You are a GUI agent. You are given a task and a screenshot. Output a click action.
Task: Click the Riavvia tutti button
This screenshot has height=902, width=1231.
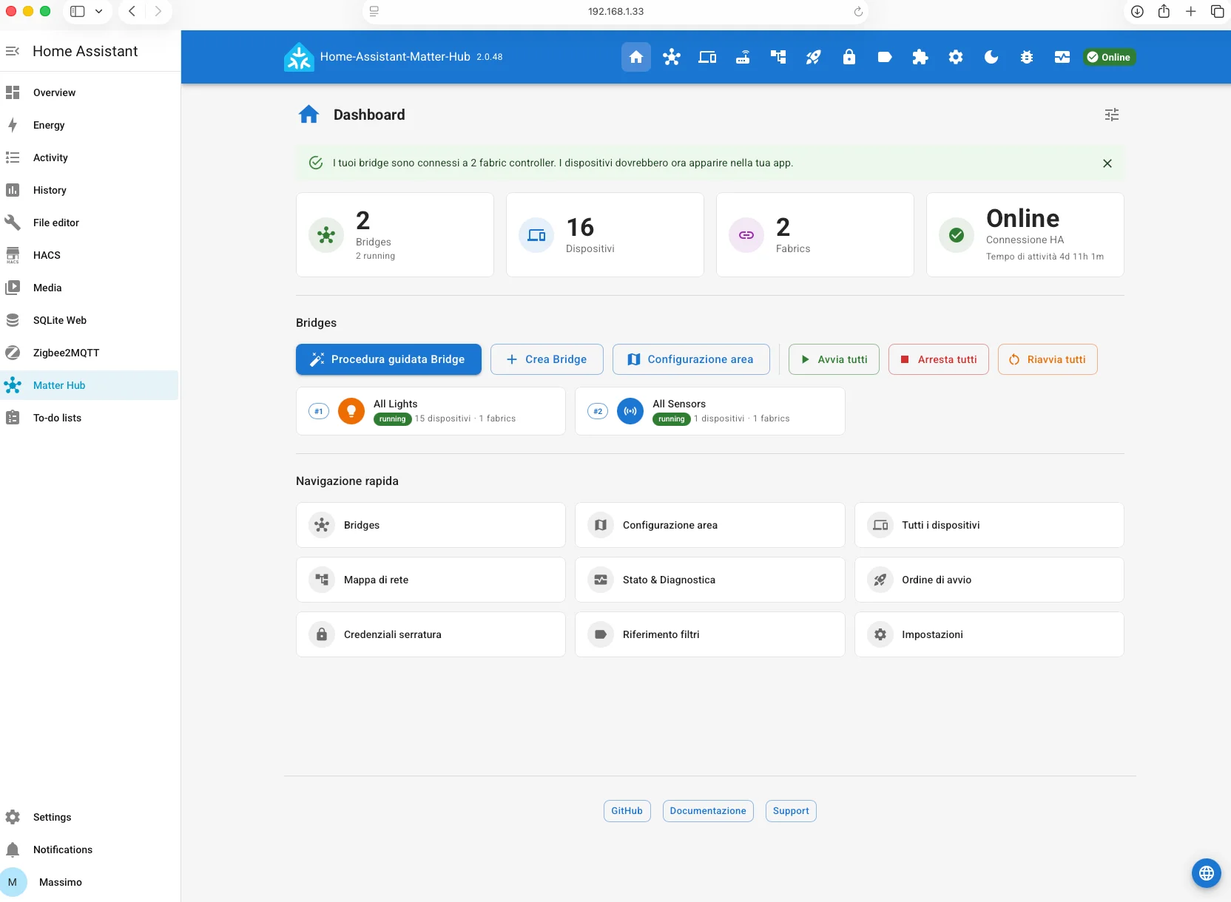point(1048,359)
